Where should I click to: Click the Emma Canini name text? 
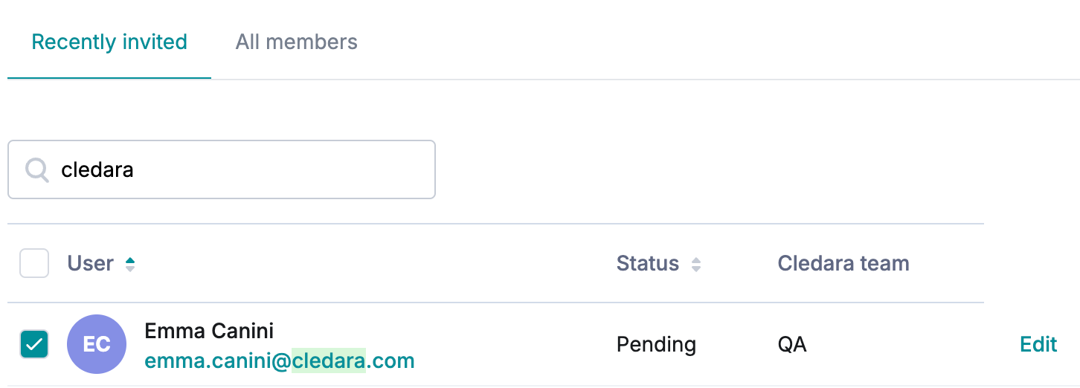(x=209, y=330)
